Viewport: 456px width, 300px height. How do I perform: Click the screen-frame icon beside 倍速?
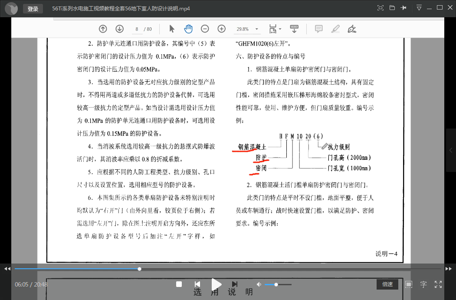tap(409, 284)
